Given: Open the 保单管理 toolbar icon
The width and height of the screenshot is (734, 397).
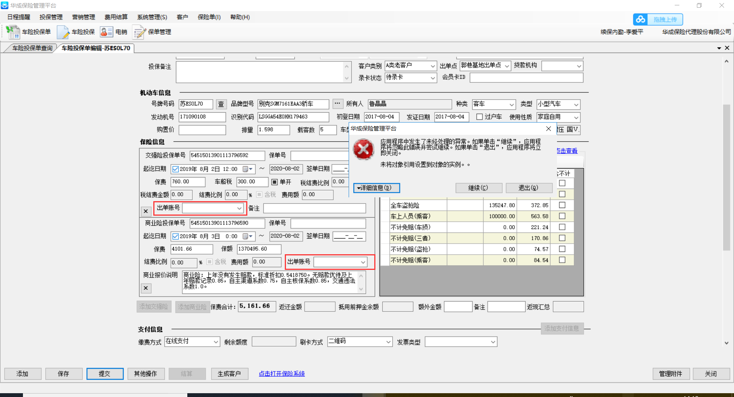Looking at the screenshot, I should pos(139,32).
